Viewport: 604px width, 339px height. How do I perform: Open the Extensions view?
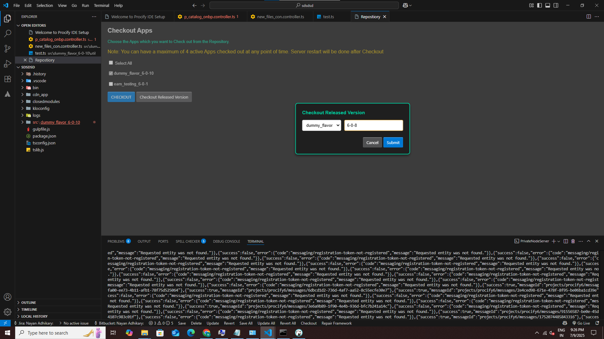click(8, 79)
